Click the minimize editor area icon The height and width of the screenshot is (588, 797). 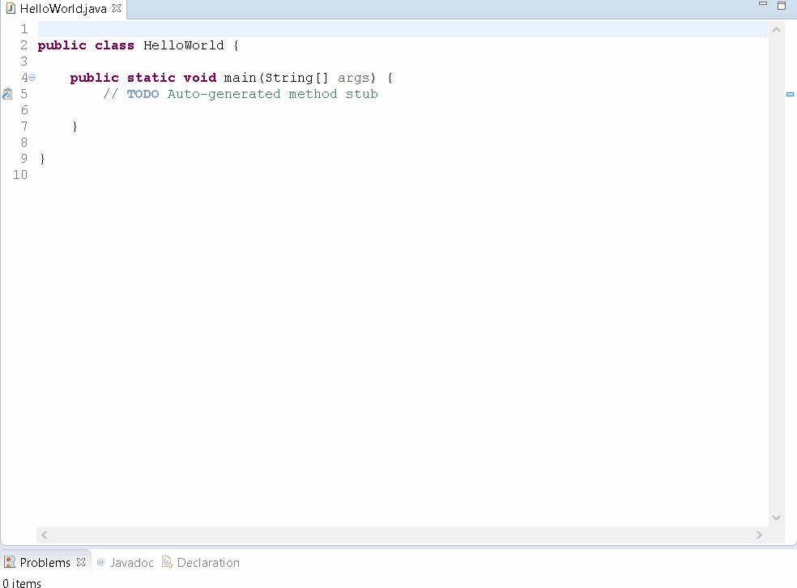tap(762, 5)
